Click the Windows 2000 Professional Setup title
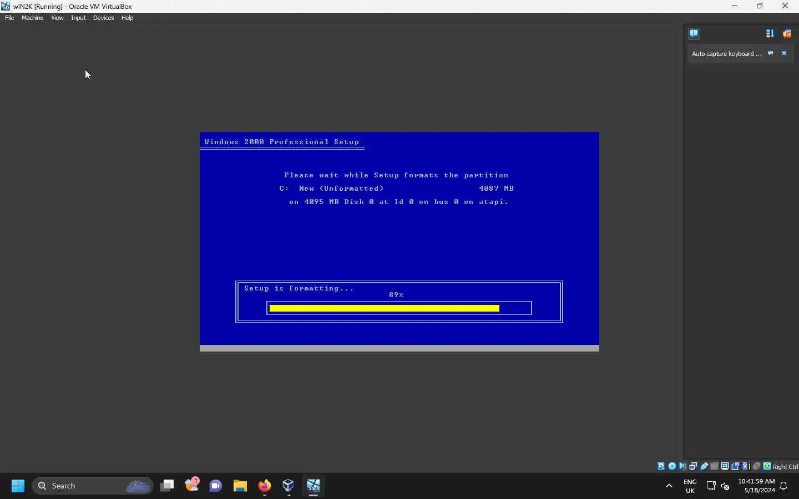Viewport: 799px width, 499px height. click(x=282, y=142)
